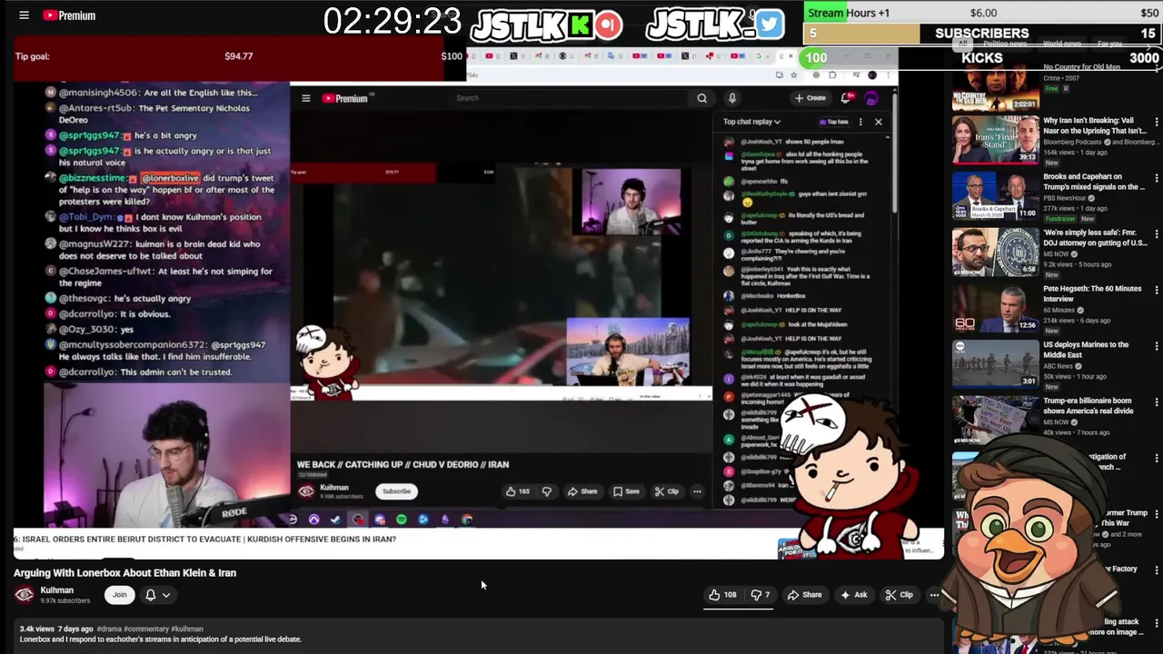
Task: Open ellipsis menu under inner WE BACK video
Action: point(697,491)
